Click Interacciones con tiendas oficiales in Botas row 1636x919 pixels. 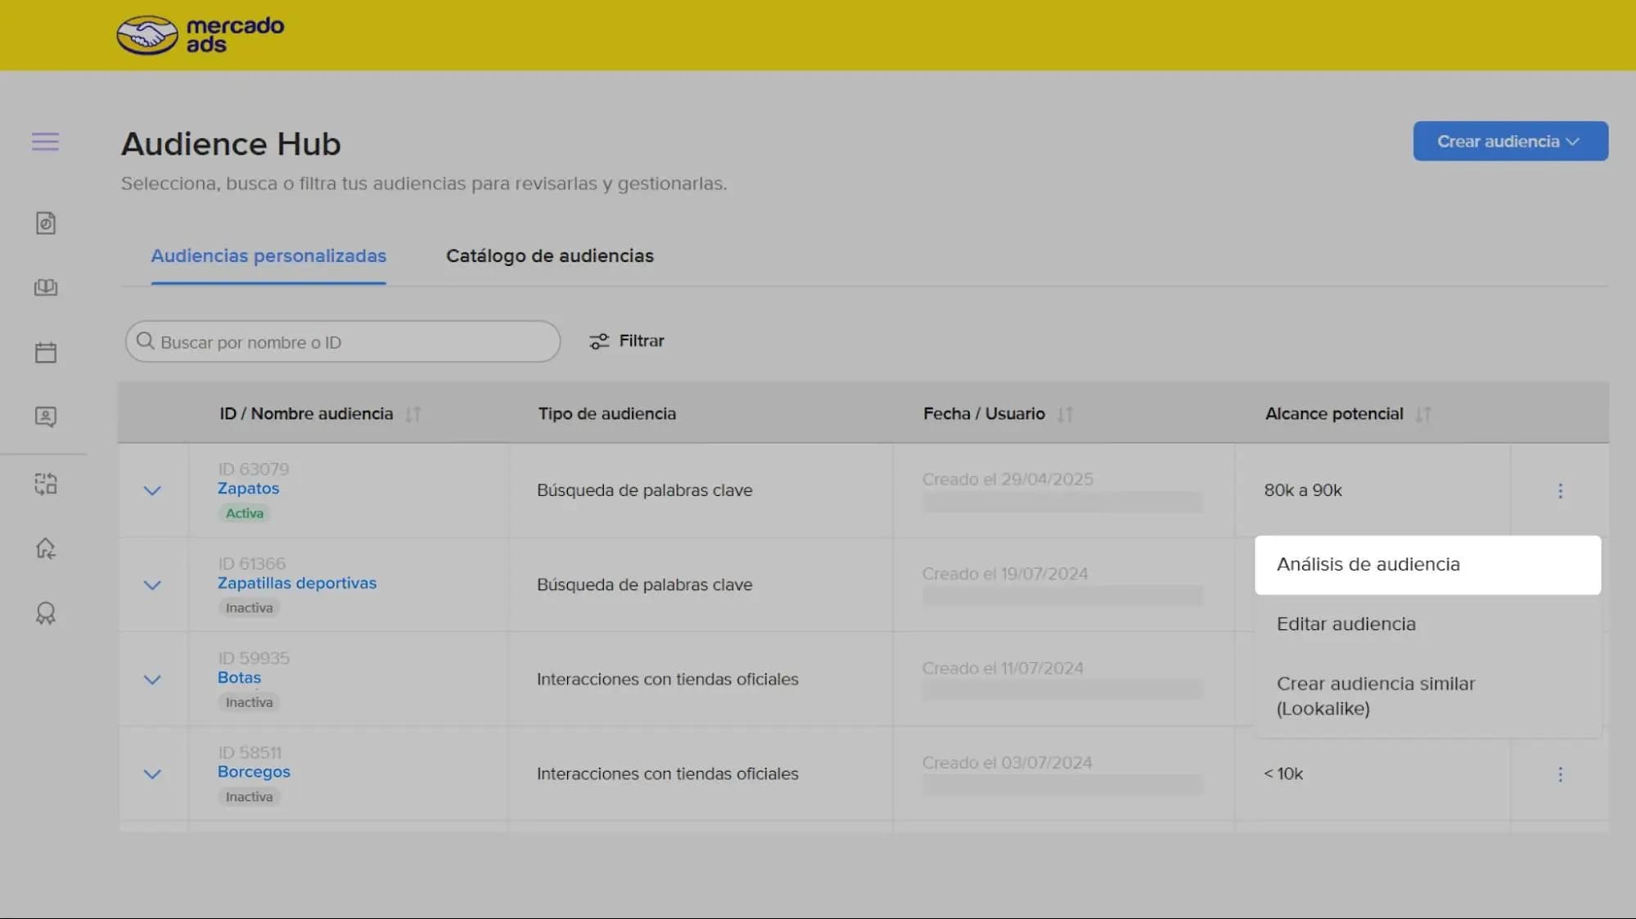pyautogui.click(x=667, y=679)
